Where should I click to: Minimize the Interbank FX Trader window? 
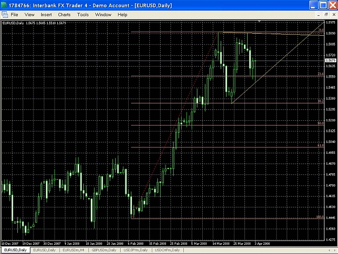click(x=314, y=5)
